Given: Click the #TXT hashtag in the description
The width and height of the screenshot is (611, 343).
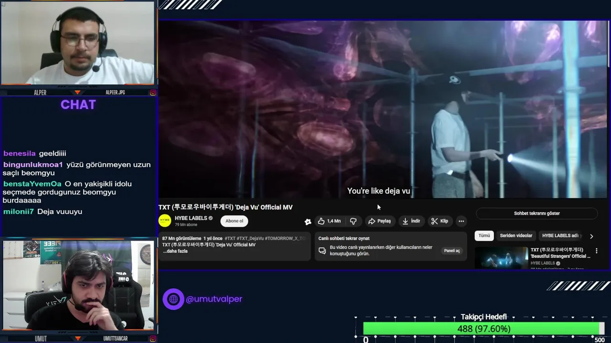Looking at the screenshot, I should (230, 238).
